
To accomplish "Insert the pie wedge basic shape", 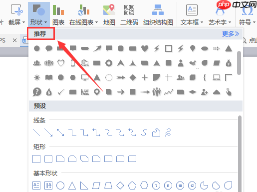I will pyautogui.click(x=204, y=185).
